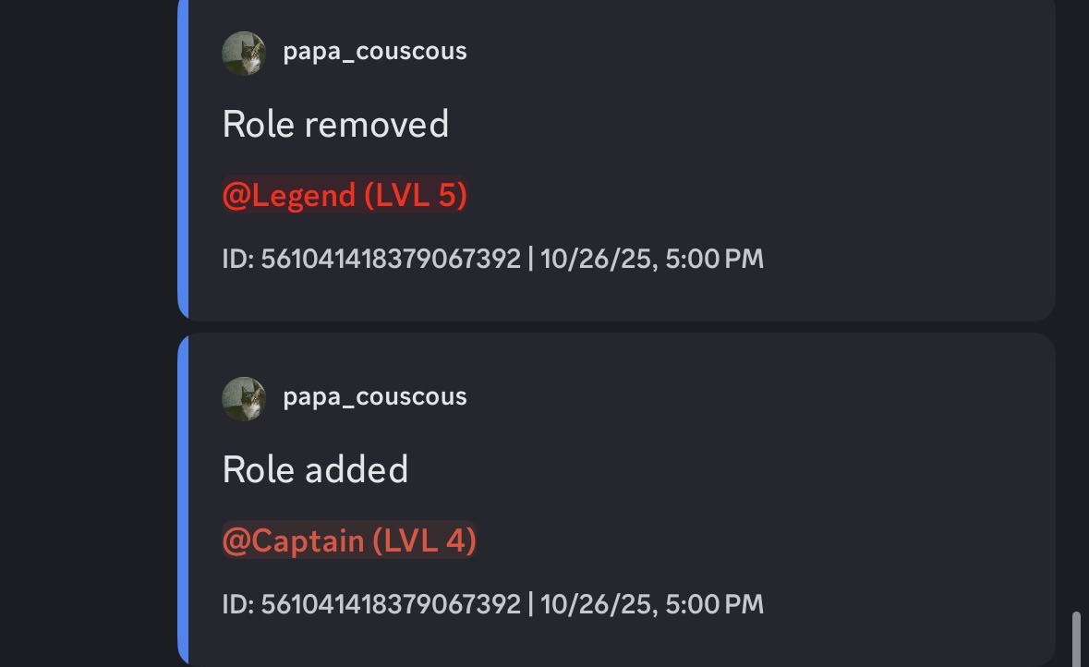Select the user ID under Legend role
1089x667 pixels.
point(391,259)
